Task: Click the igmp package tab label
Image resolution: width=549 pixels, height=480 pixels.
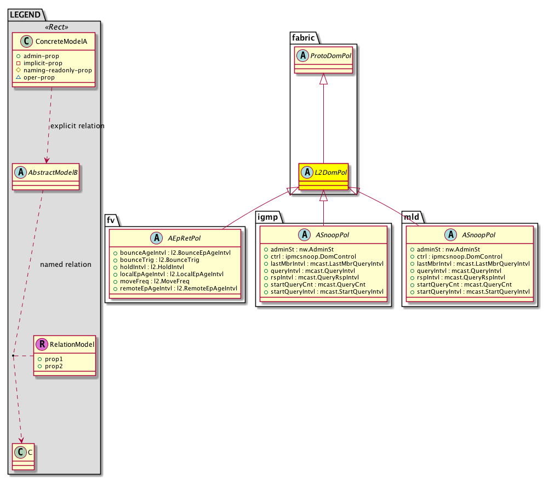Action: pos(268,217)
